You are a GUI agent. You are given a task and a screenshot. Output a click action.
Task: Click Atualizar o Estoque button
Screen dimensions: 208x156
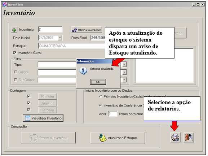coord(118,138)
